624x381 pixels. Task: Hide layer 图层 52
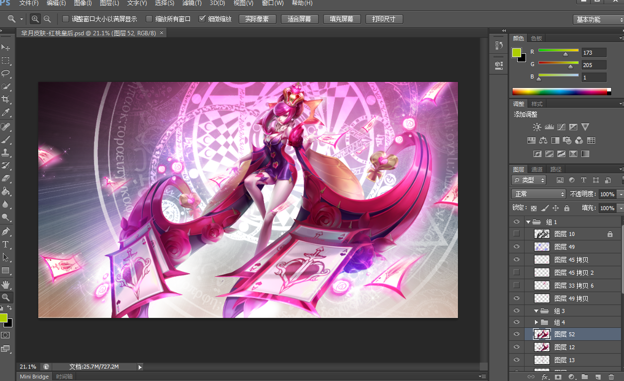pos(517,334)
